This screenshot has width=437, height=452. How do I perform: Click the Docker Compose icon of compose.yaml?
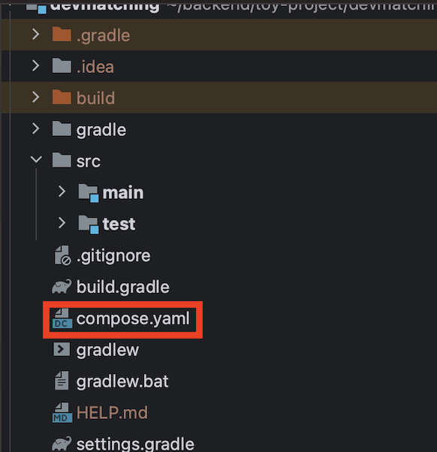[62, 318]
